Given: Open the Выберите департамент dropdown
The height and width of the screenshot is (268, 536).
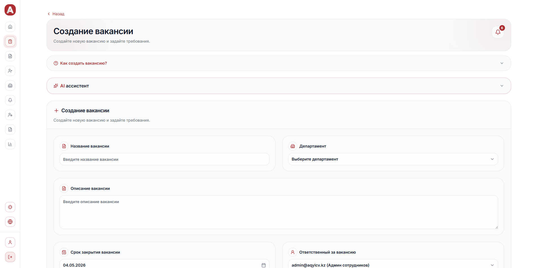Looking at the screenshot, I should [393, 159].
